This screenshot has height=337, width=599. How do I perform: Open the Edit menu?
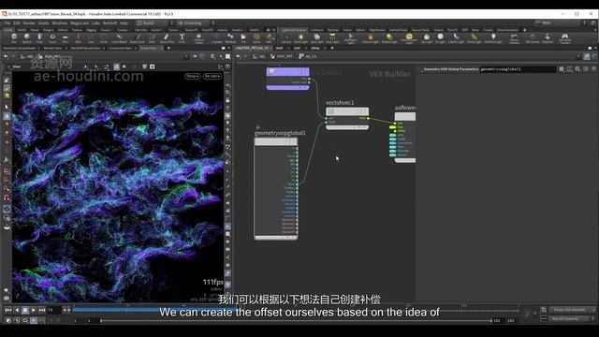click(x=17, y=22)
